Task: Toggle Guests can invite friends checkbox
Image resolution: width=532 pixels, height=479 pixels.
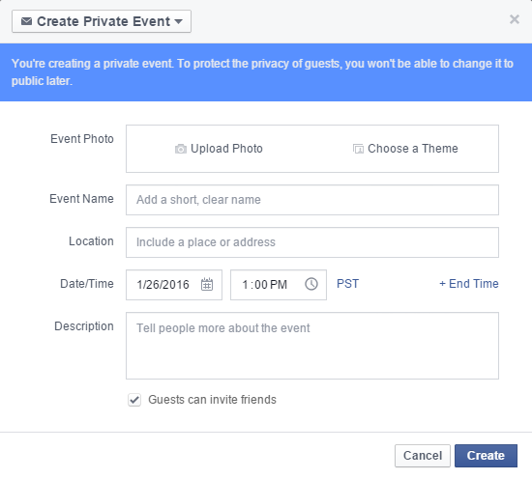Action: click(134, 400)
